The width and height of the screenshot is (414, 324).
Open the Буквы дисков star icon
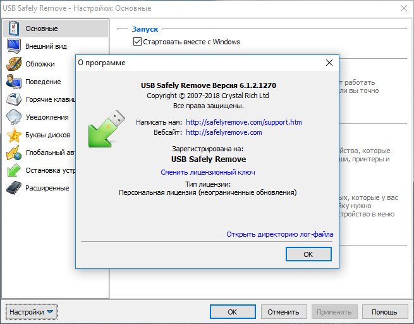(x=14, y=135)
